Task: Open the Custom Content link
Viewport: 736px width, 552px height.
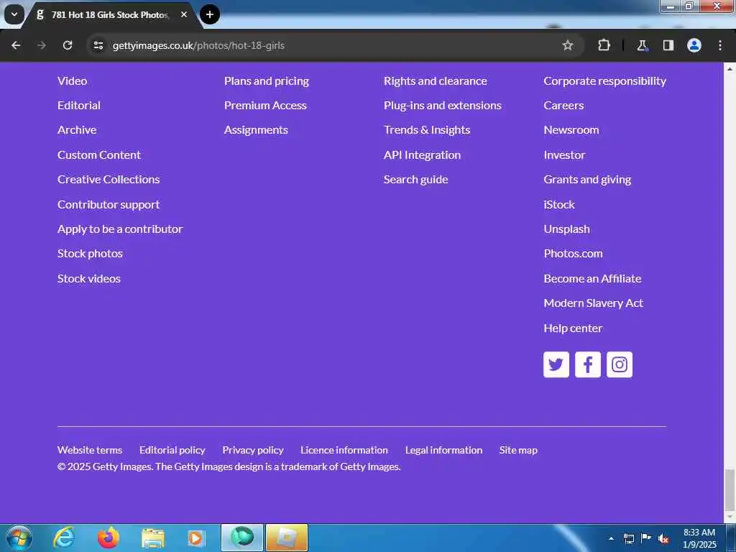Action: click(99, 155)
